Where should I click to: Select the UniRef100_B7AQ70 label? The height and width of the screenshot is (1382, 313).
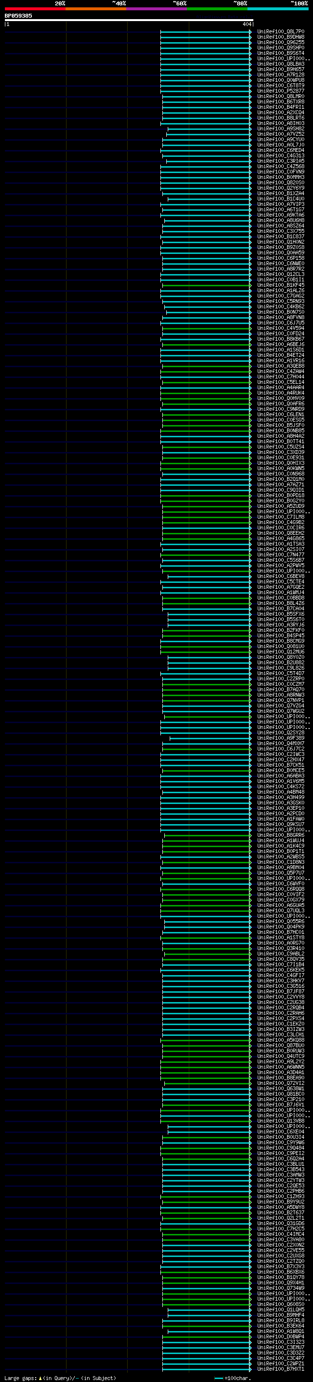tap(280, 689)
